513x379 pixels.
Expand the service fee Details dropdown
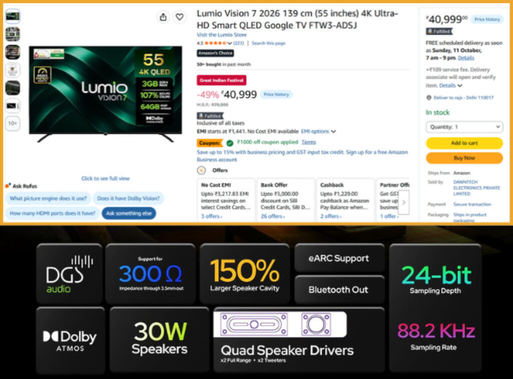pos(450,85)
